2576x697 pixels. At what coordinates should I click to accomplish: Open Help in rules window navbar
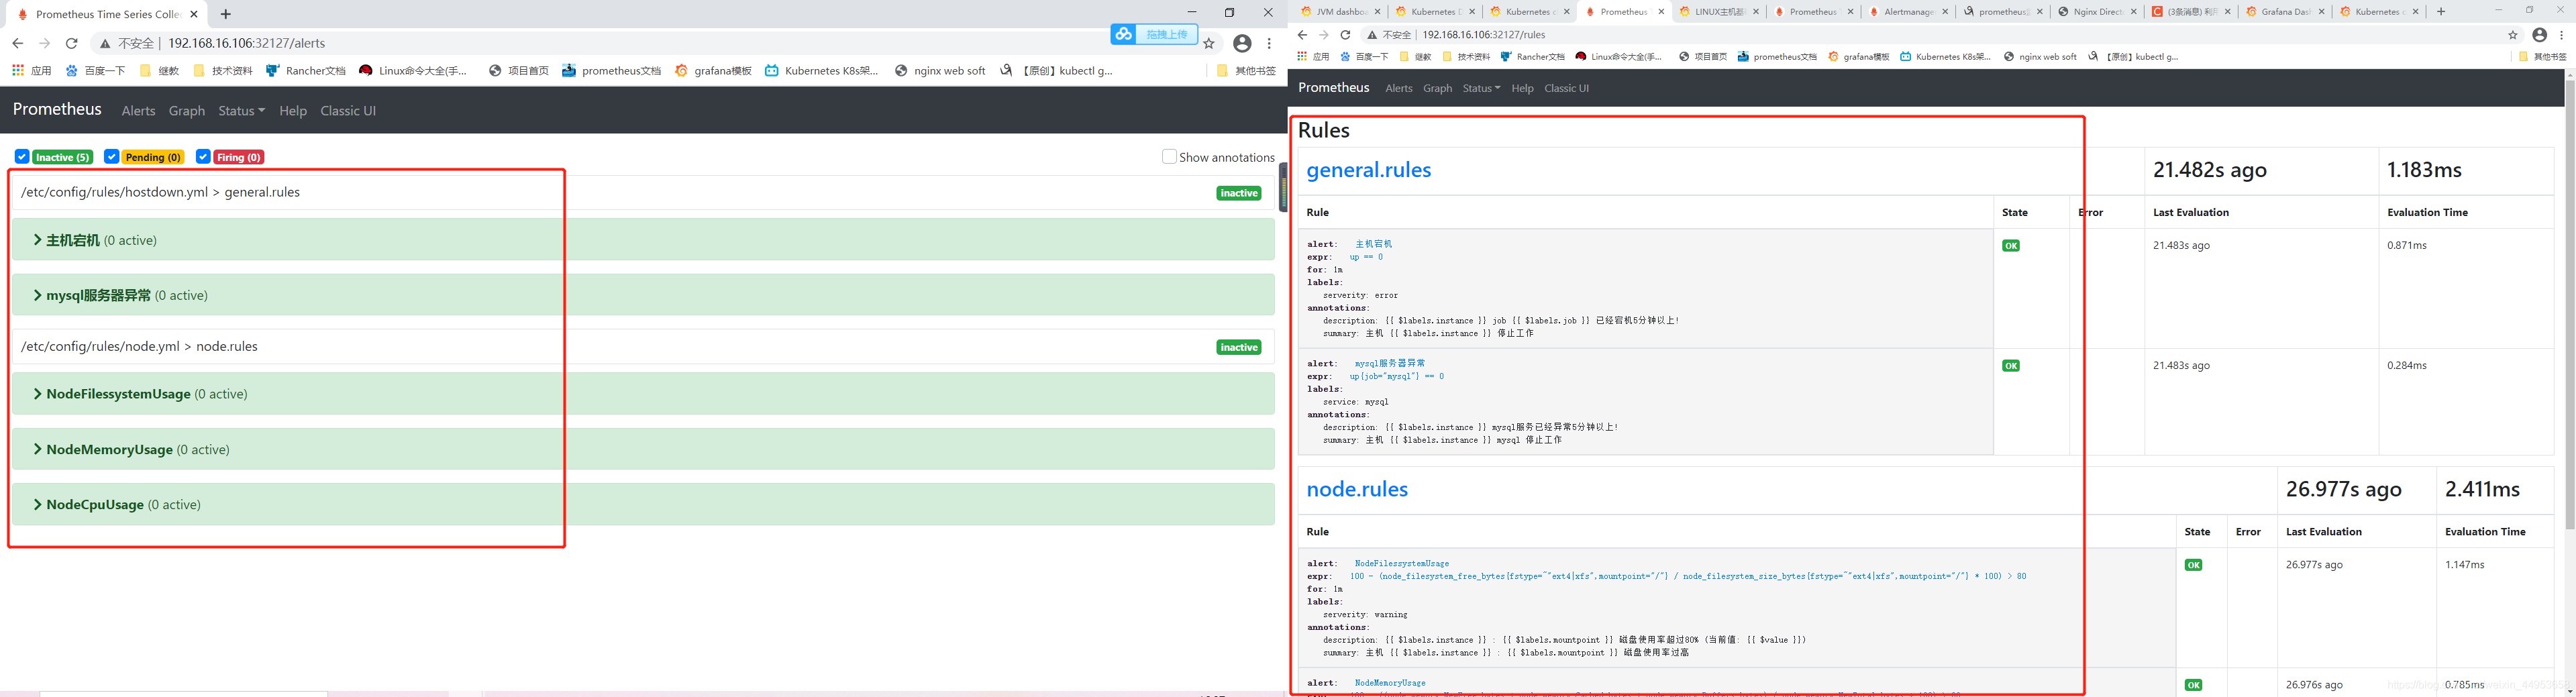coord(1522,88)
